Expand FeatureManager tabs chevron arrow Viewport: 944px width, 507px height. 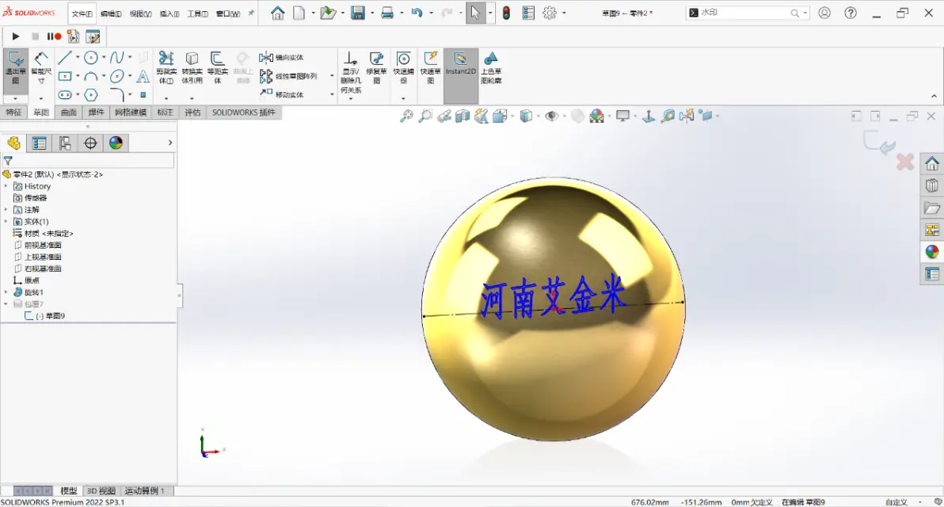pyautogui.click(x=170, y=143)
